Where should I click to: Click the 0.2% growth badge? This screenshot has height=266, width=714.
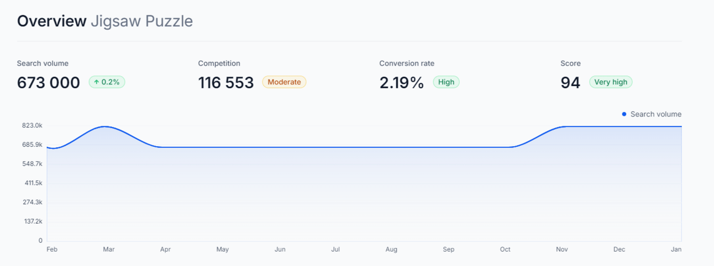107,82
